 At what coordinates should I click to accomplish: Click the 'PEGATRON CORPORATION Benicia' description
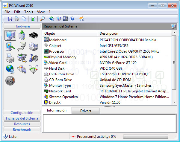pos(128,40)
